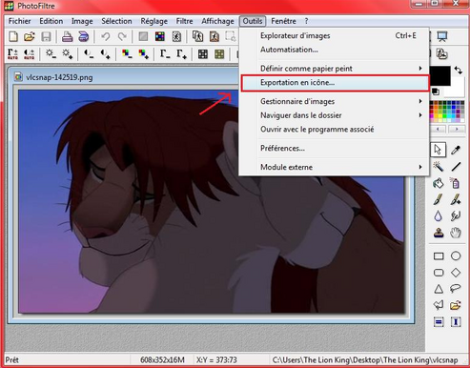The height and width of the screenshot is (368, 470).
Task: Click the Save floppy disk icon
Action: (x=46, y=36)
